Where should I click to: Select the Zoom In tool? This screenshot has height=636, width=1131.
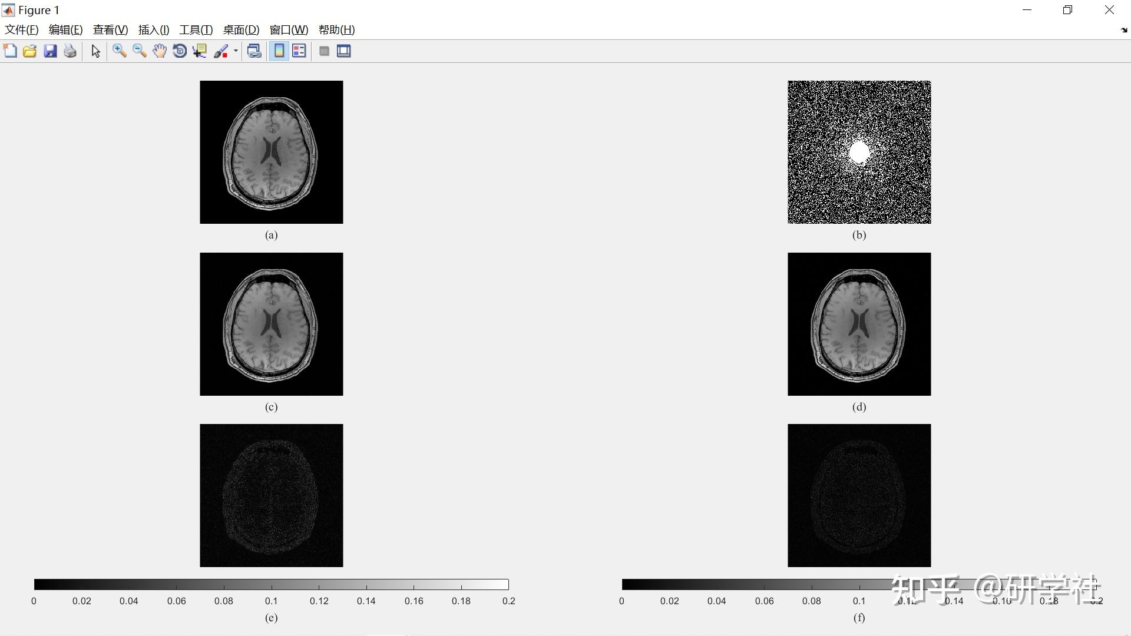coord(120,51)
